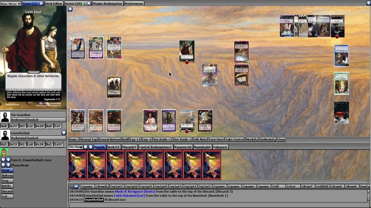Advance to next turn with the right arrow
The image size is (371, 208).
click(8, 160)
